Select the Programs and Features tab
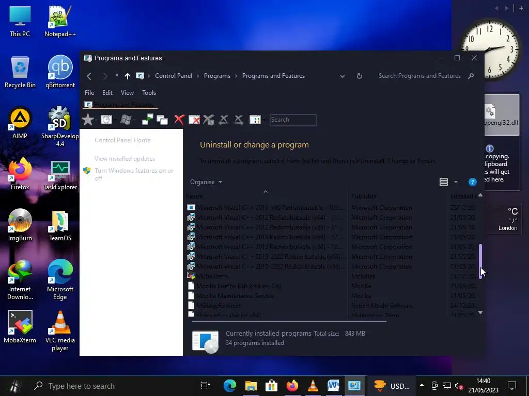 pos(120,104)
